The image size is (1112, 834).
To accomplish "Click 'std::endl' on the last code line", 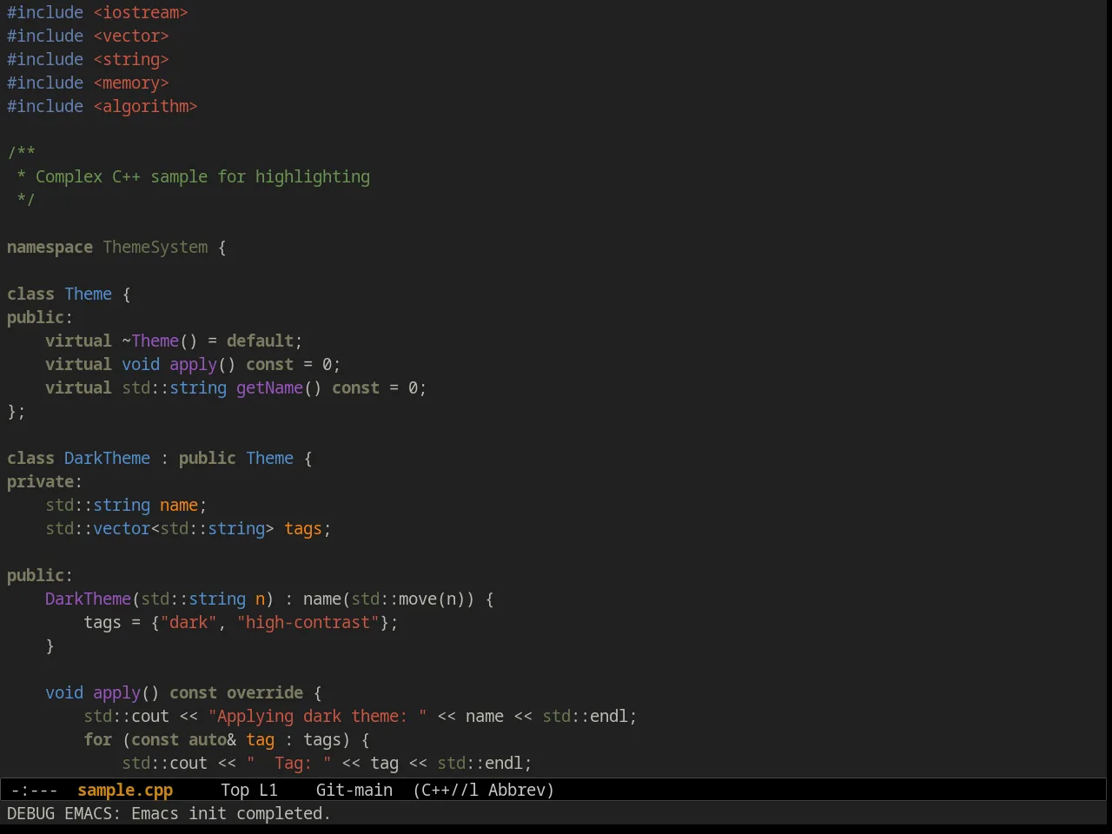I will pyautogui.click(x=480, y=763).
